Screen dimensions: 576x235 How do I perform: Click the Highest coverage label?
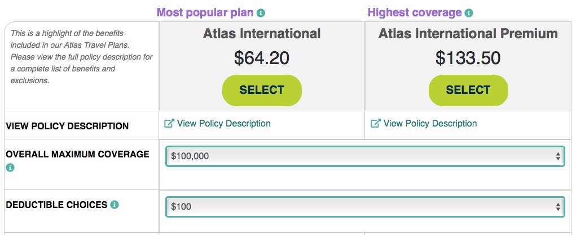tap(415, 13)
